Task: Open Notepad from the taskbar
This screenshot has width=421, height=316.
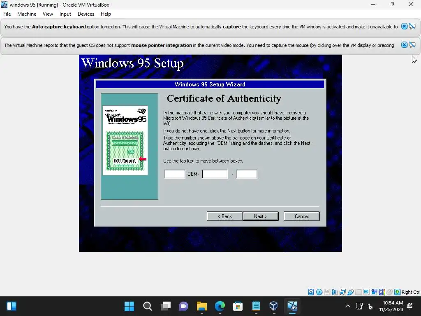Action: pyautogui.click(x=256, y=306)
